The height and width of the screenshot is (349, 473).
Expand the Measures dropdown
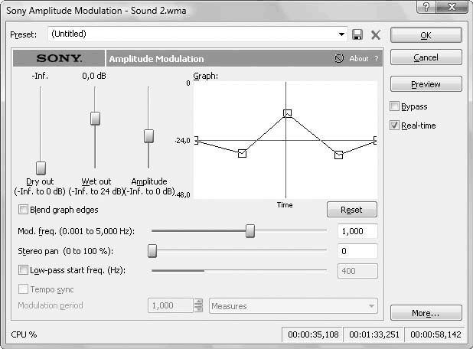371,306
